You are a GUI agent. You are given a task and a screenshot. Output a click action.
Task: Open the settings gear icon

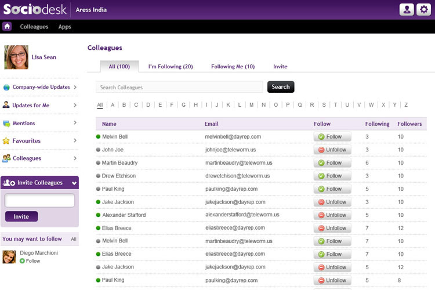pyautogui.click(x=423, y=9)
